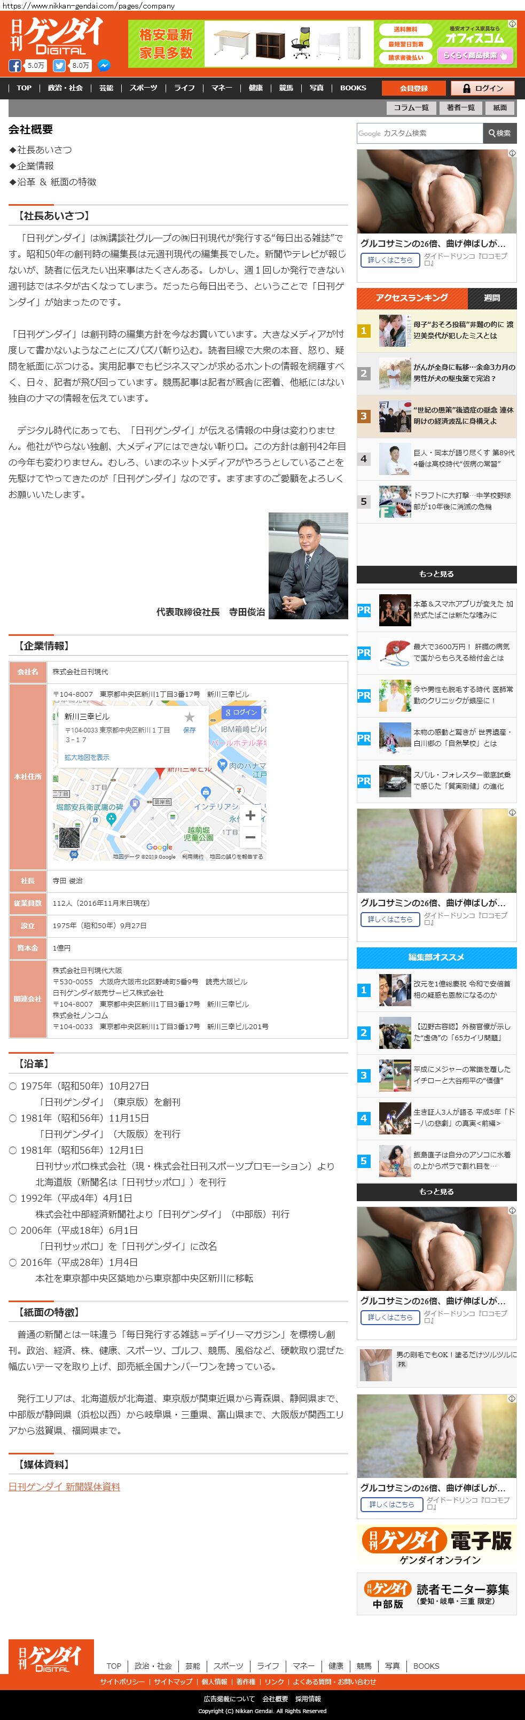Jump to ◆企業情報 section link
Viewport: 525px width, 1720px height.
(32, 166)
